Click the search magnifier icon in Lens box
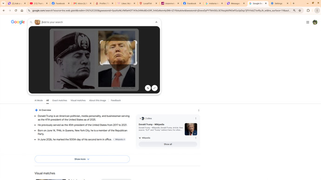 coord(31,22)
